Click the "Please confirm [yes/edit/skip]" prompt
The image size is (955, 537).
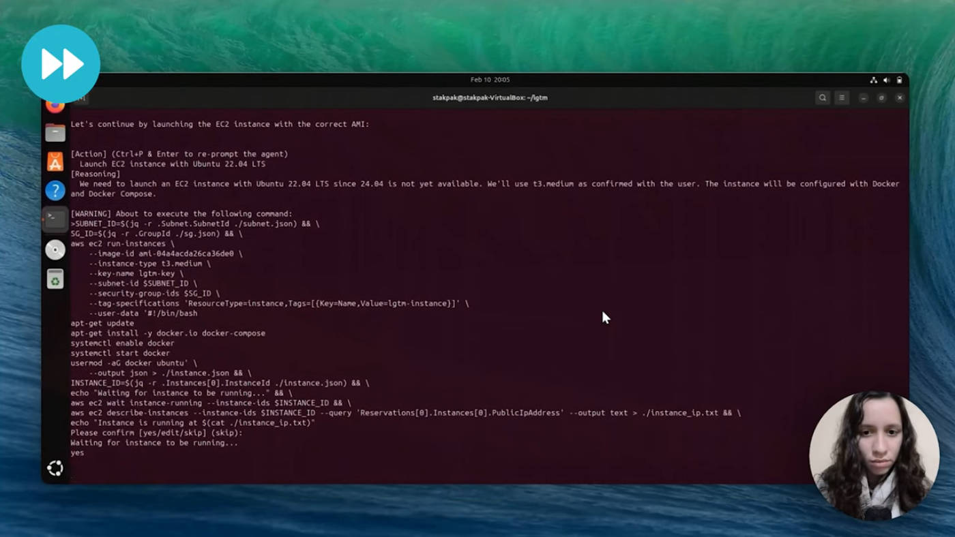click(156, 433)
